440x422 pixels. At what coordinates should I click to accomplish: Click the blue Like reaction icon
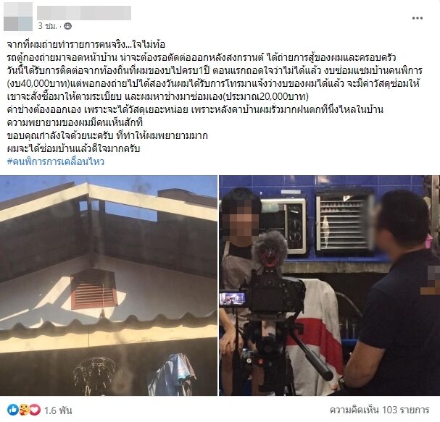pos(12,410)
